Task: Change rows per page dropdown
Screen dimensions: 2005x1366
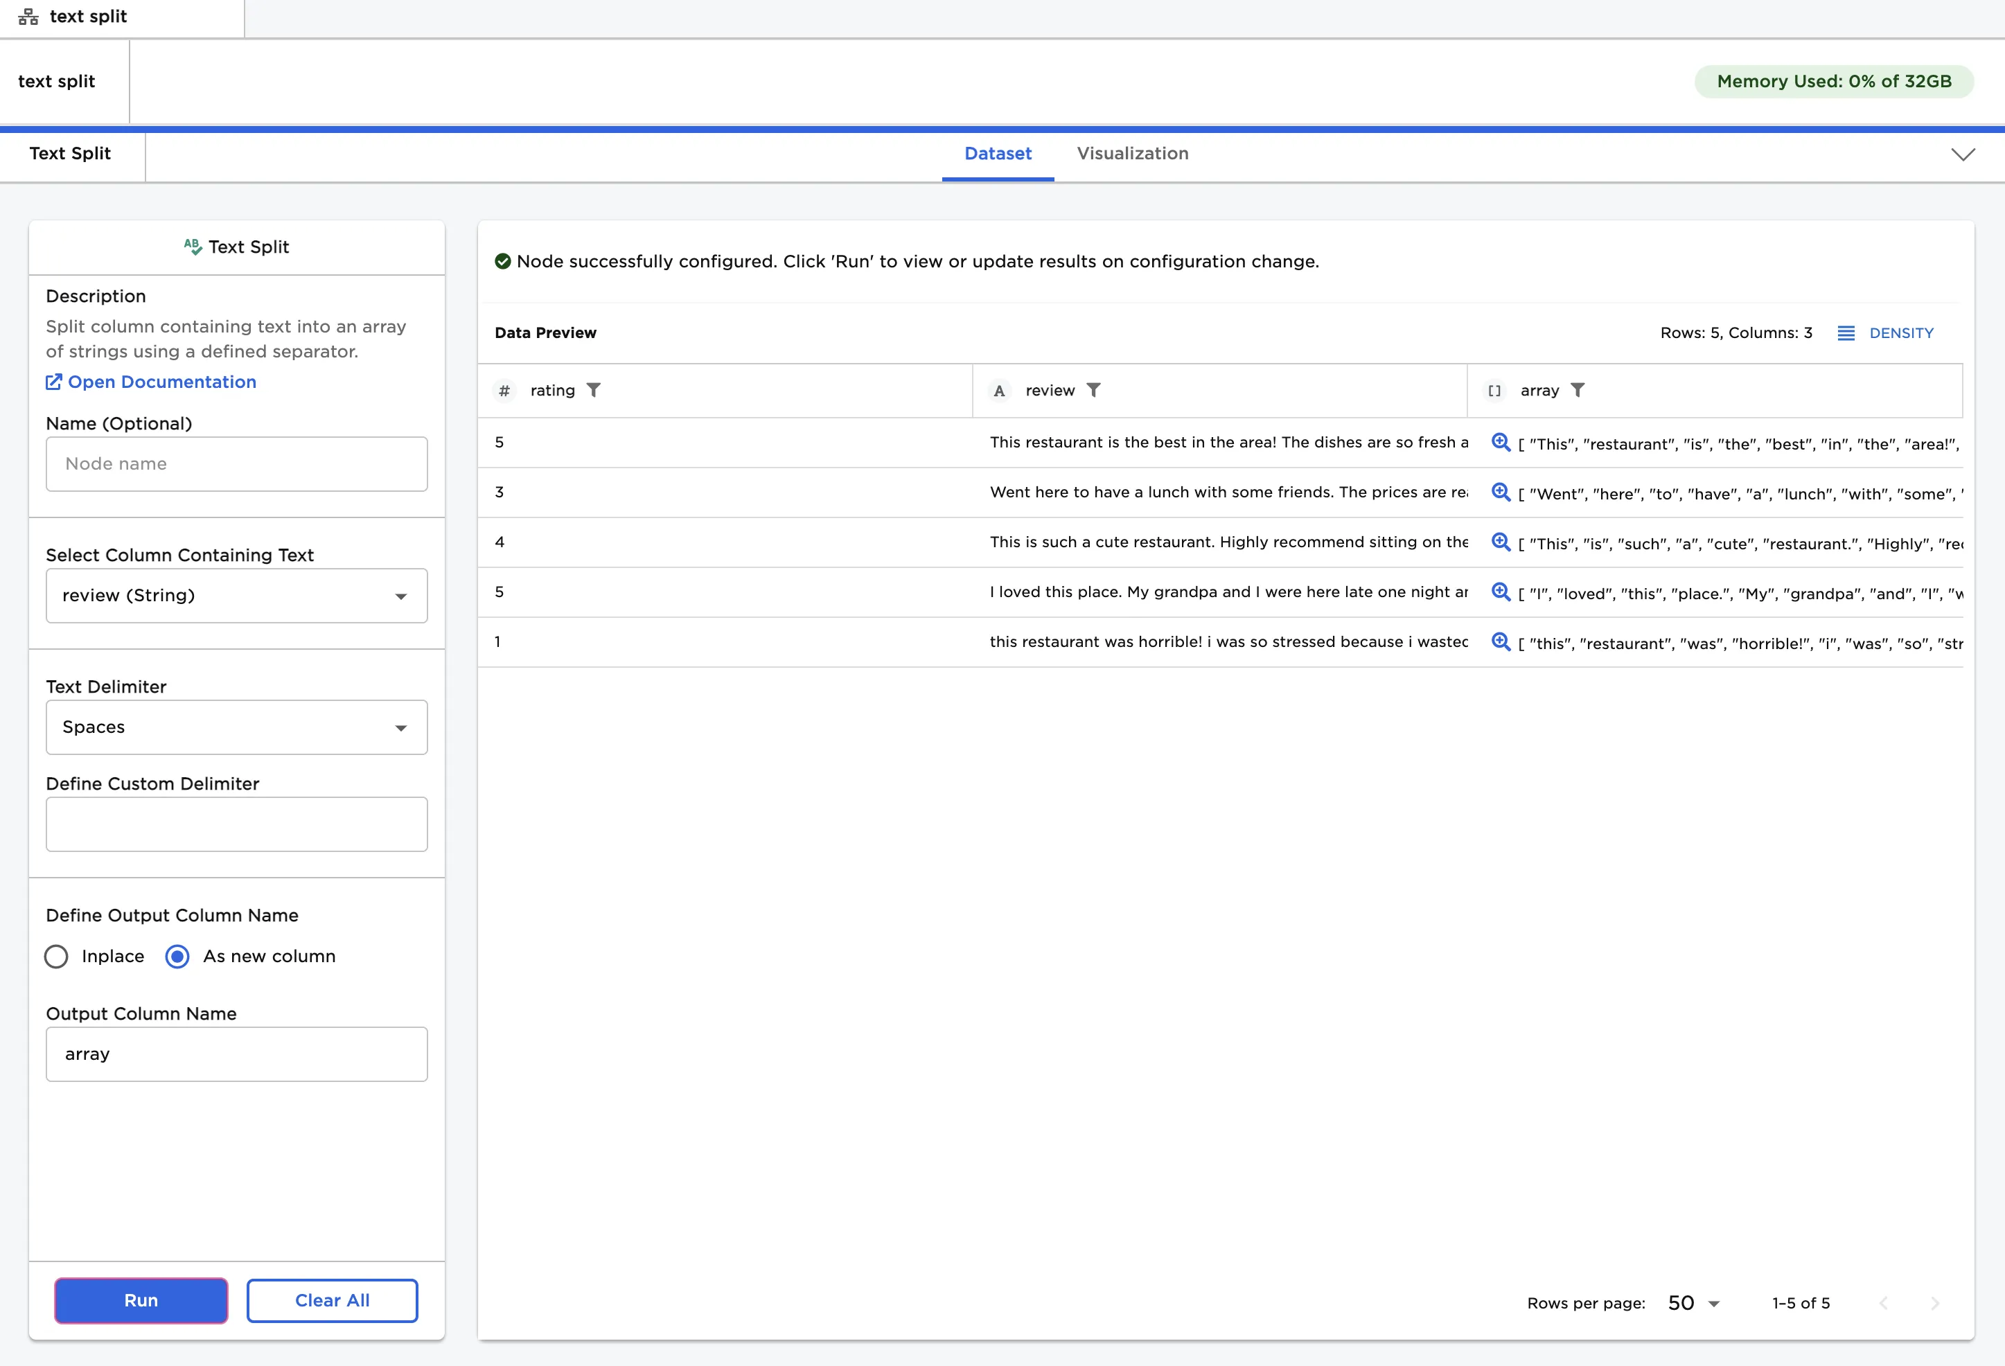Action: tap(1693, 1303)
